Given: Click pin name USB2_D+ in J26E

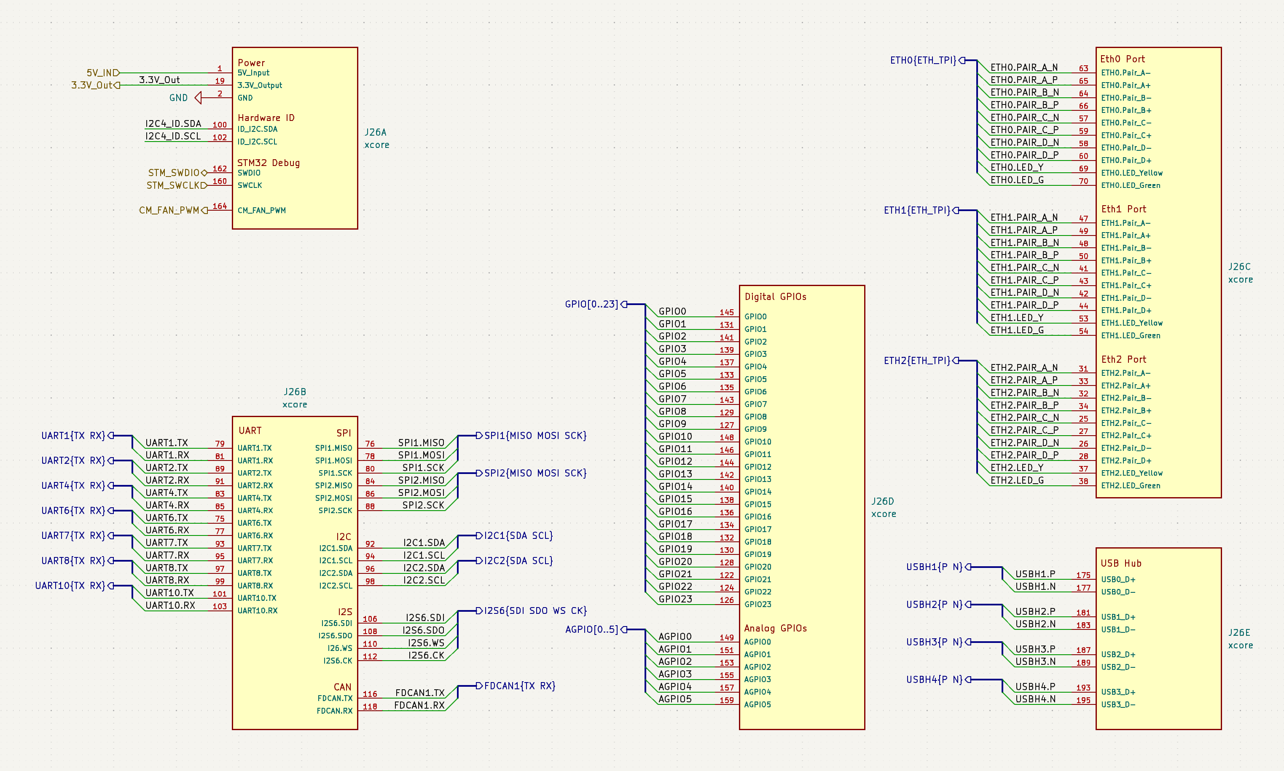Looking at the screenshot, I should [1118, 655].
